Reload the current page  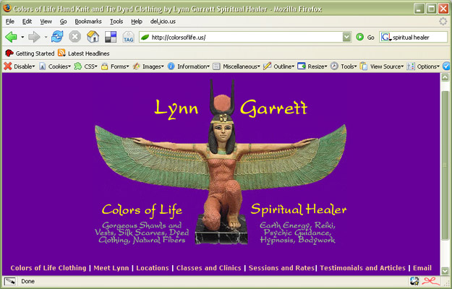pos(57,37)
